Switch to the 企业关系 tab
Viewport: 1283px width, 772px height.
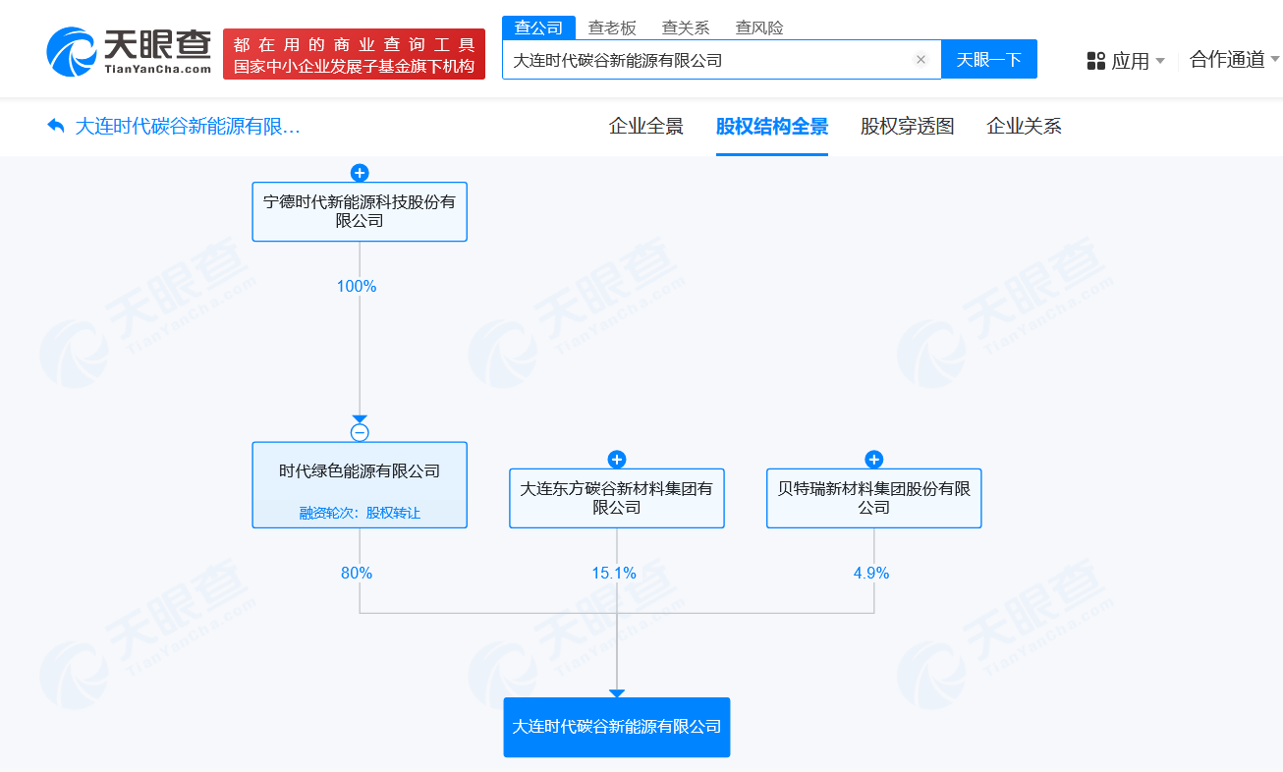[1025, 127]
